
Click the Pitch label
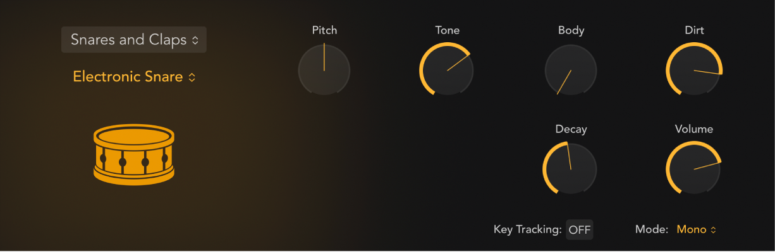coord(324,30)
